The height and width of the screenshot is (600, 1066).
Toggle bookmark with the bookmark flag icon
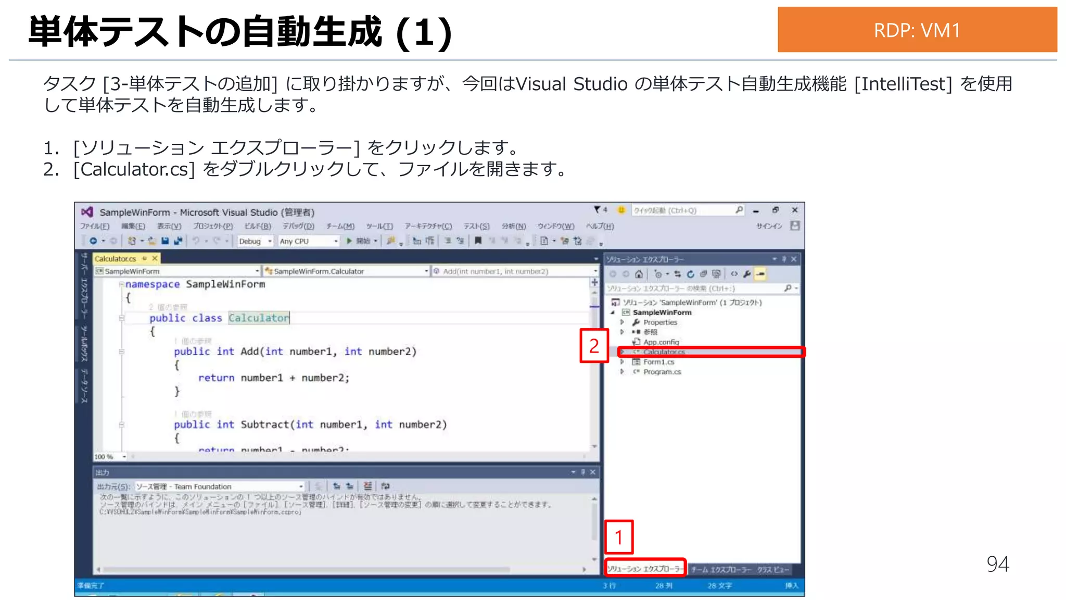(x=478, y=241)
